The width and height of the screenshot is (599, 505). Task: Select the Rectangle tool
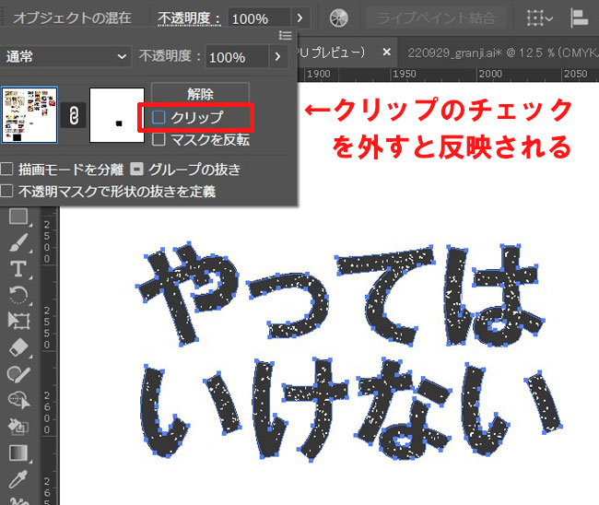tap(18, 217)
